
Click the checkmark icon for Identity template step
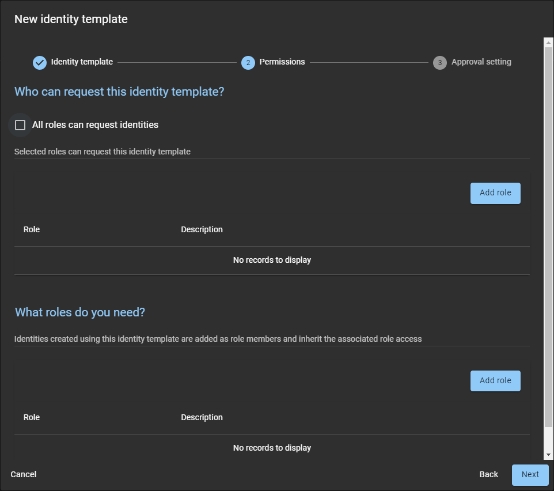(40, 62)
